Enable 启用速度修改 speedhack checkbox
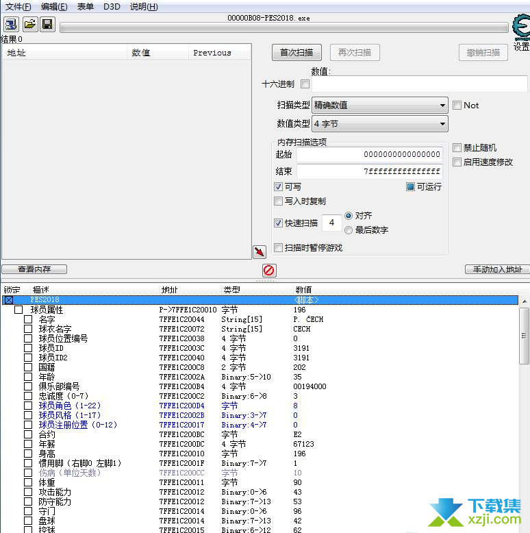The image size is (530, 533). (x=457, y=162)
